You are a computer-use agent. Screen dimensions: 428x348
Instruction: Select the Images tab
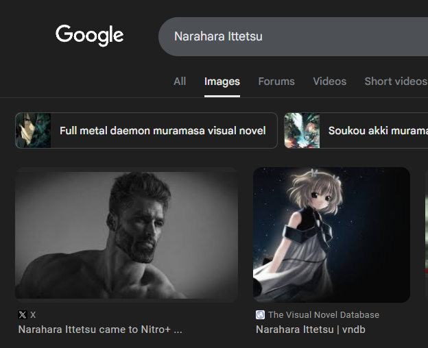coord(222,82)
